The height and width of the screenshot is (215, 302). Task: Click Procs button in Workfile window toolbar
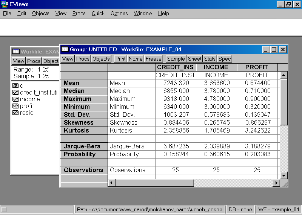click(34, 61)
